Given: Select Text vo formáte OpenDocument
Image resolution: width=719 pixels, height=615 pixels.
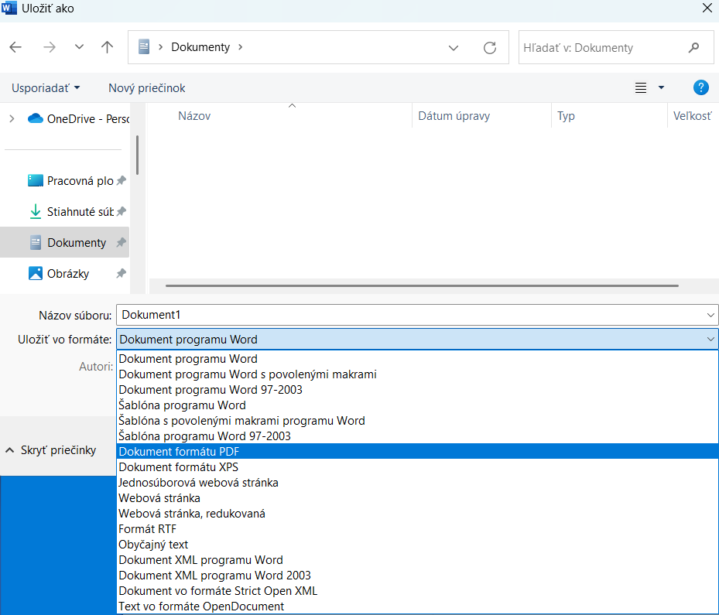Looking at the screenshot, I should [x=417, y=606].
